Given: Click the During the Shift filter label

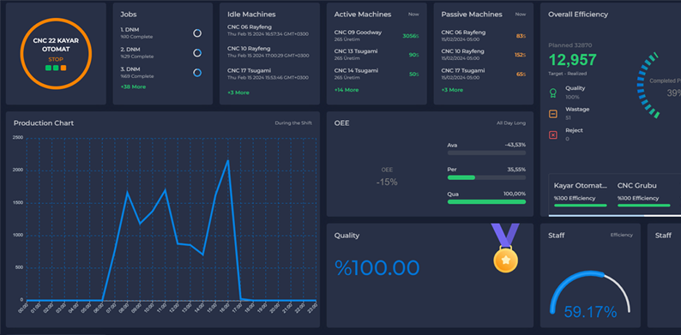Looking at the screenshot, I should [293, 123].
